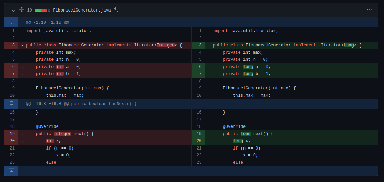Click highlighted Long in added line 3
The height and width of the screenshot is (182, 384).
click(x=349, y=45)
